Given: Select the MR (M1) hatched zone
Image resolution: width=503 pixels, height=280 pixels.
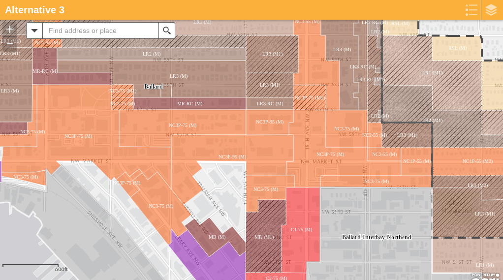Looking at the screenshot, I should click(264, 237).
